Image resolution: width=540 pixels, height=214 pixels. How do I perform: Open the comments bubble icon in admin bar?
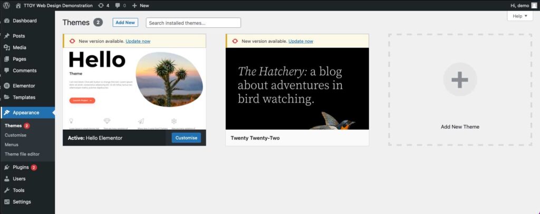[x=118, y=5]
